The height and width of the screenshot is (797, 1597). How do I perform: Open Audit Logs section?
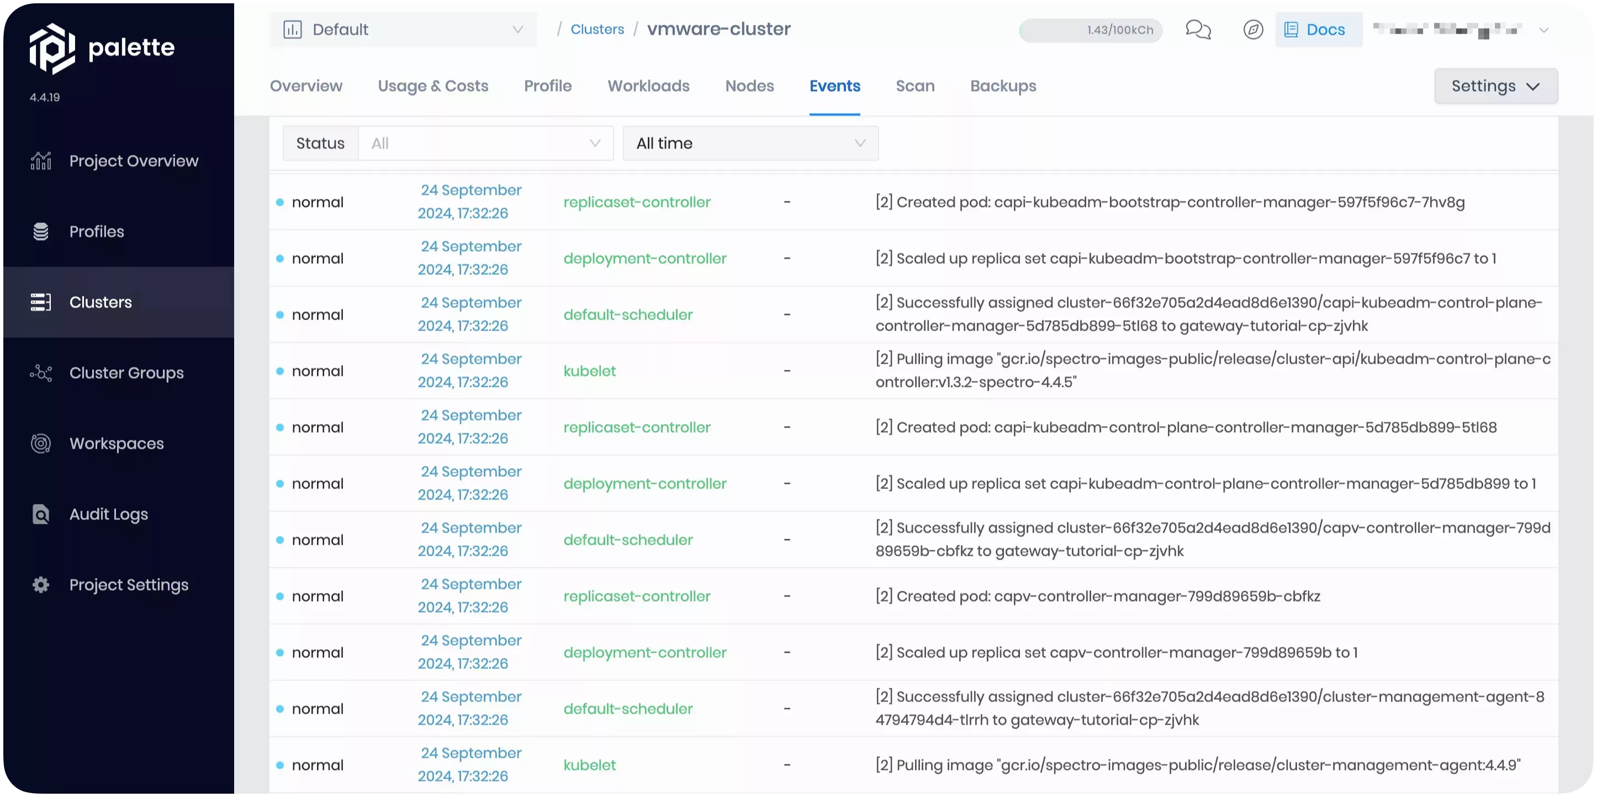click(x=109, y=514)
